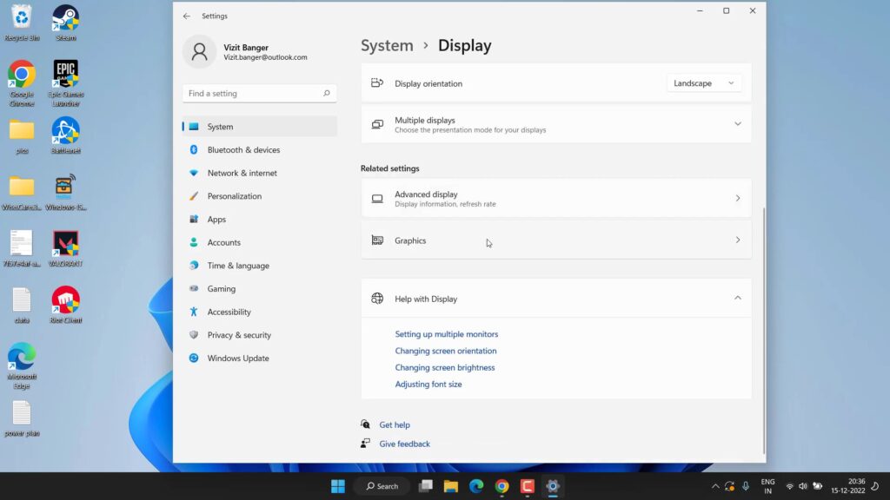Click the Find a setting search box
This screenshot has width=890, height=500.
point(258,93)
